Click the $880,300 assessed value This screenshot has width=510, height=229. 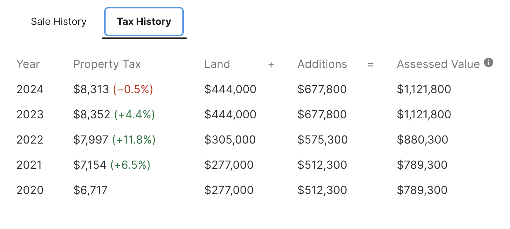coord(422,140)
